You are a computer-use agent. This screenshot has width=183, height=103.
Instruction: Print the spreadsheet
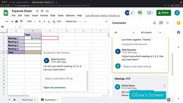17,21
